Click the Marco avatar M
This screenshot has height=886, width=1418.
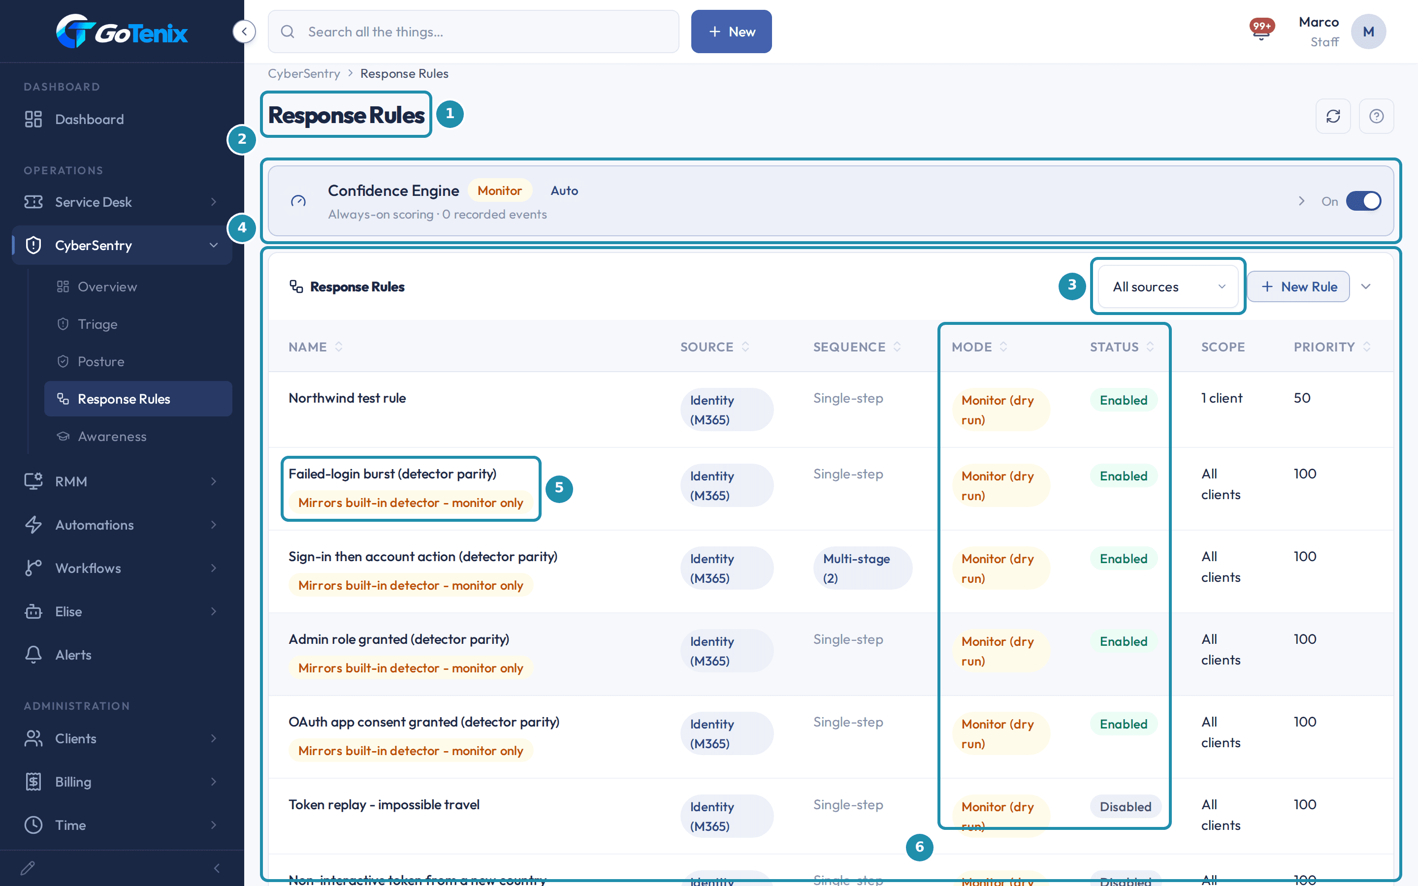(1368, 32)
